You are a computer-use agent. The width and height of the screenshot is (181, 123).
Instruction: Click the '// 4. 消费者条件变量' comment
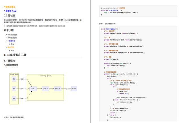point(111,50)
